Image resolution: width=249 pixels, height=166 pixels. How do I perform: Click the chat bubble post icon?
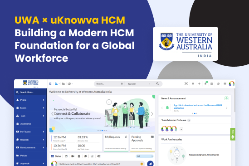[85, 156]
